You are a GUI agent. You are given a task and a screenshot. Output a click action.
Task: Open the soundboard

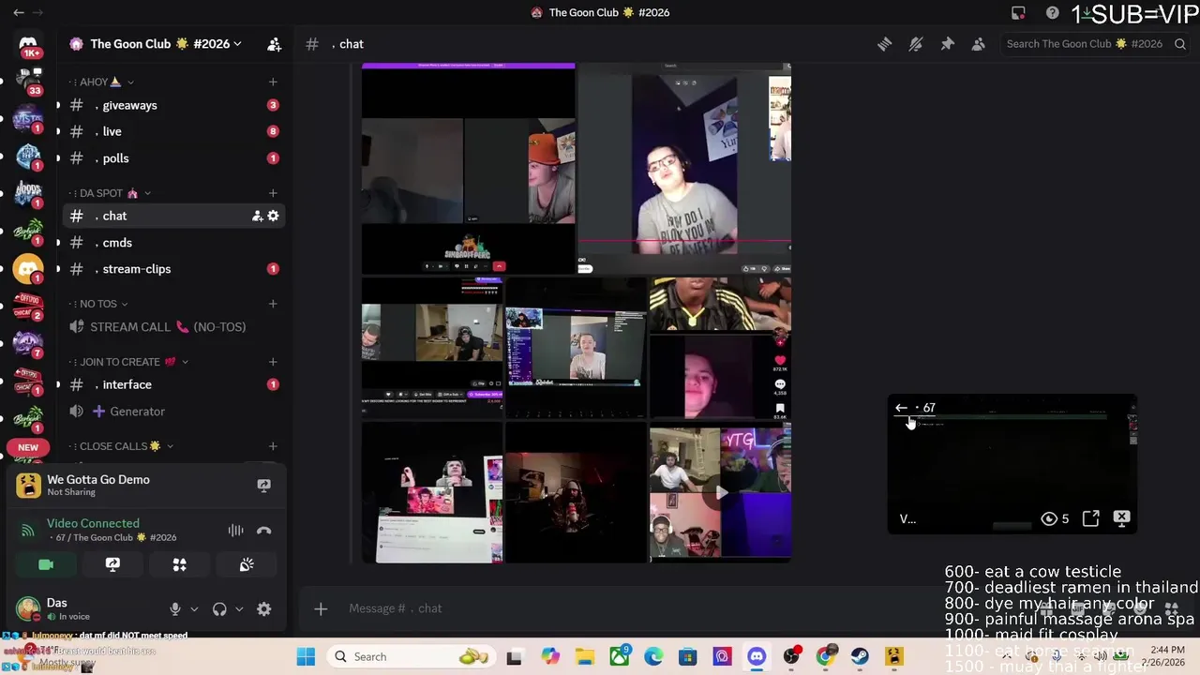[x=247, y=564]
